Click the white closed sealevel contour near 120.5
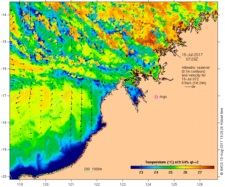 (x=60, y=108)
